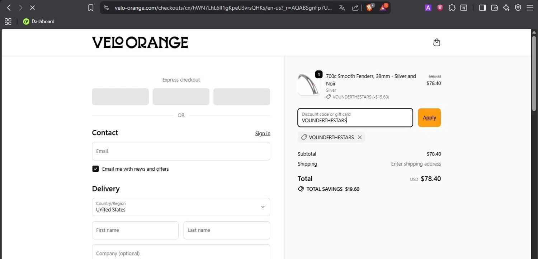Click the page search extension icon

click(x=464, y=8)
